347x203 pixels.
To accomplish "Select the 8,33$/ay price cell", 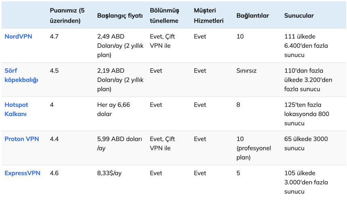I will pyautogui.click(x=109, y=173).
